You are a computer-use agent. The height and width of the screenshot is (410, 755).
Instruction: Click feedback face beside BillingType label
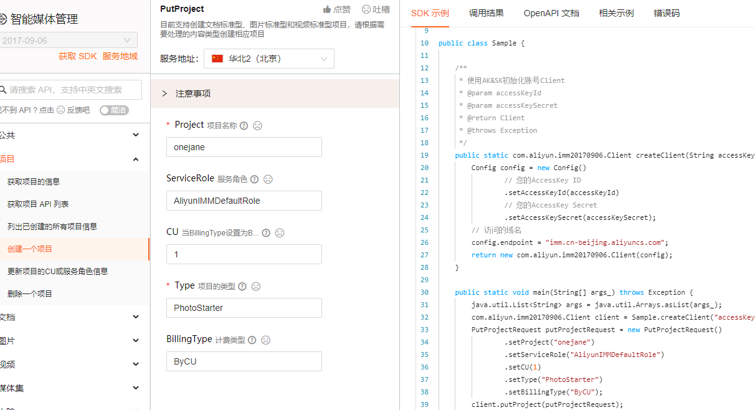[266, 340]
